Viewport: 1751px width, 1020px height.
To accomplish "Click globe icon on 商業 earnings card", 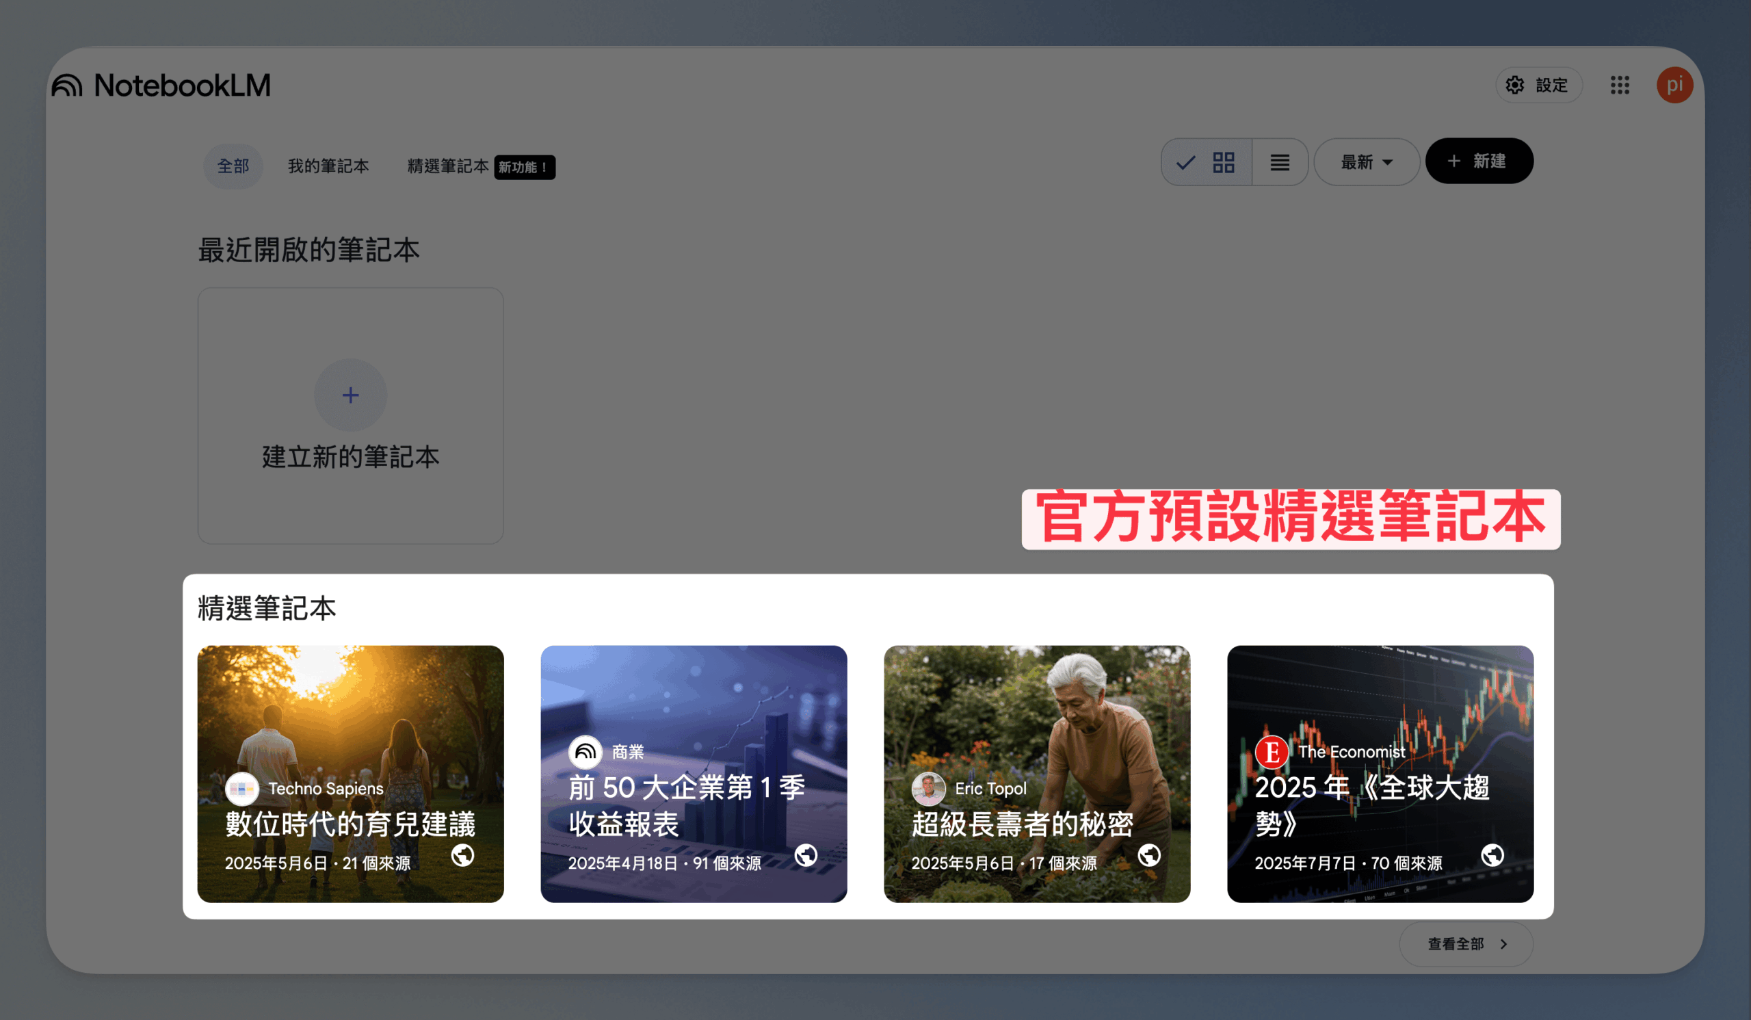I will (806, 855).
